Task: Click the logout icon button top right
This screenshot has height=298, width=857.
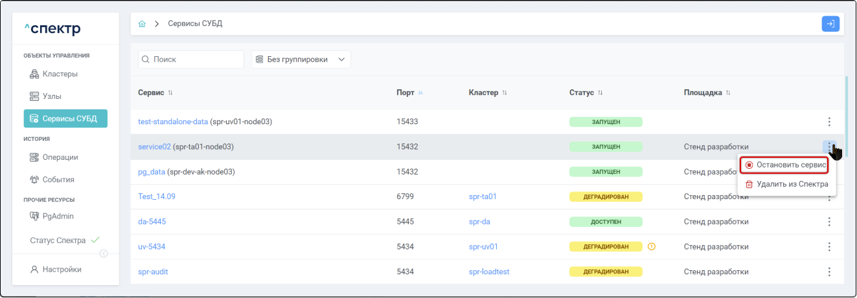Action: pyautogui.click(x=830, y=24)
